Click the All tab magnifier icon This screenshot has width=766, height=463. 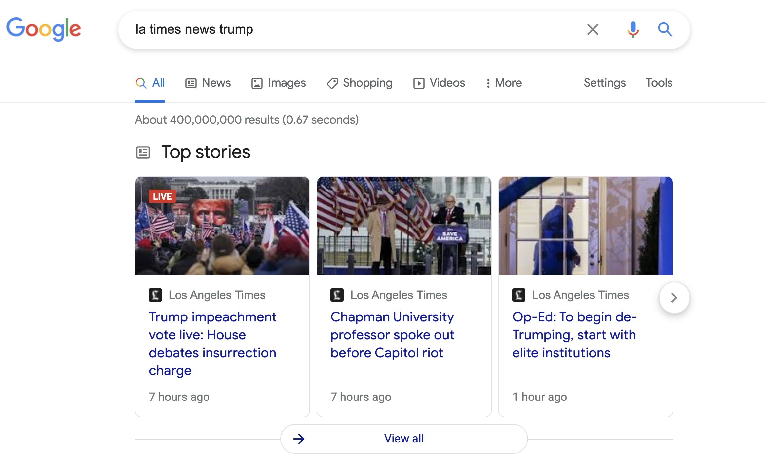(x=141, y=83)
